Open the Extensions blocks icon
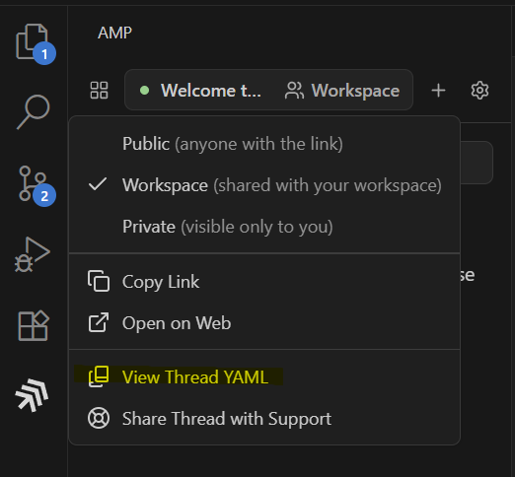Image resolution: width=515 pixels, height=477 pixels. pos(33,325)
